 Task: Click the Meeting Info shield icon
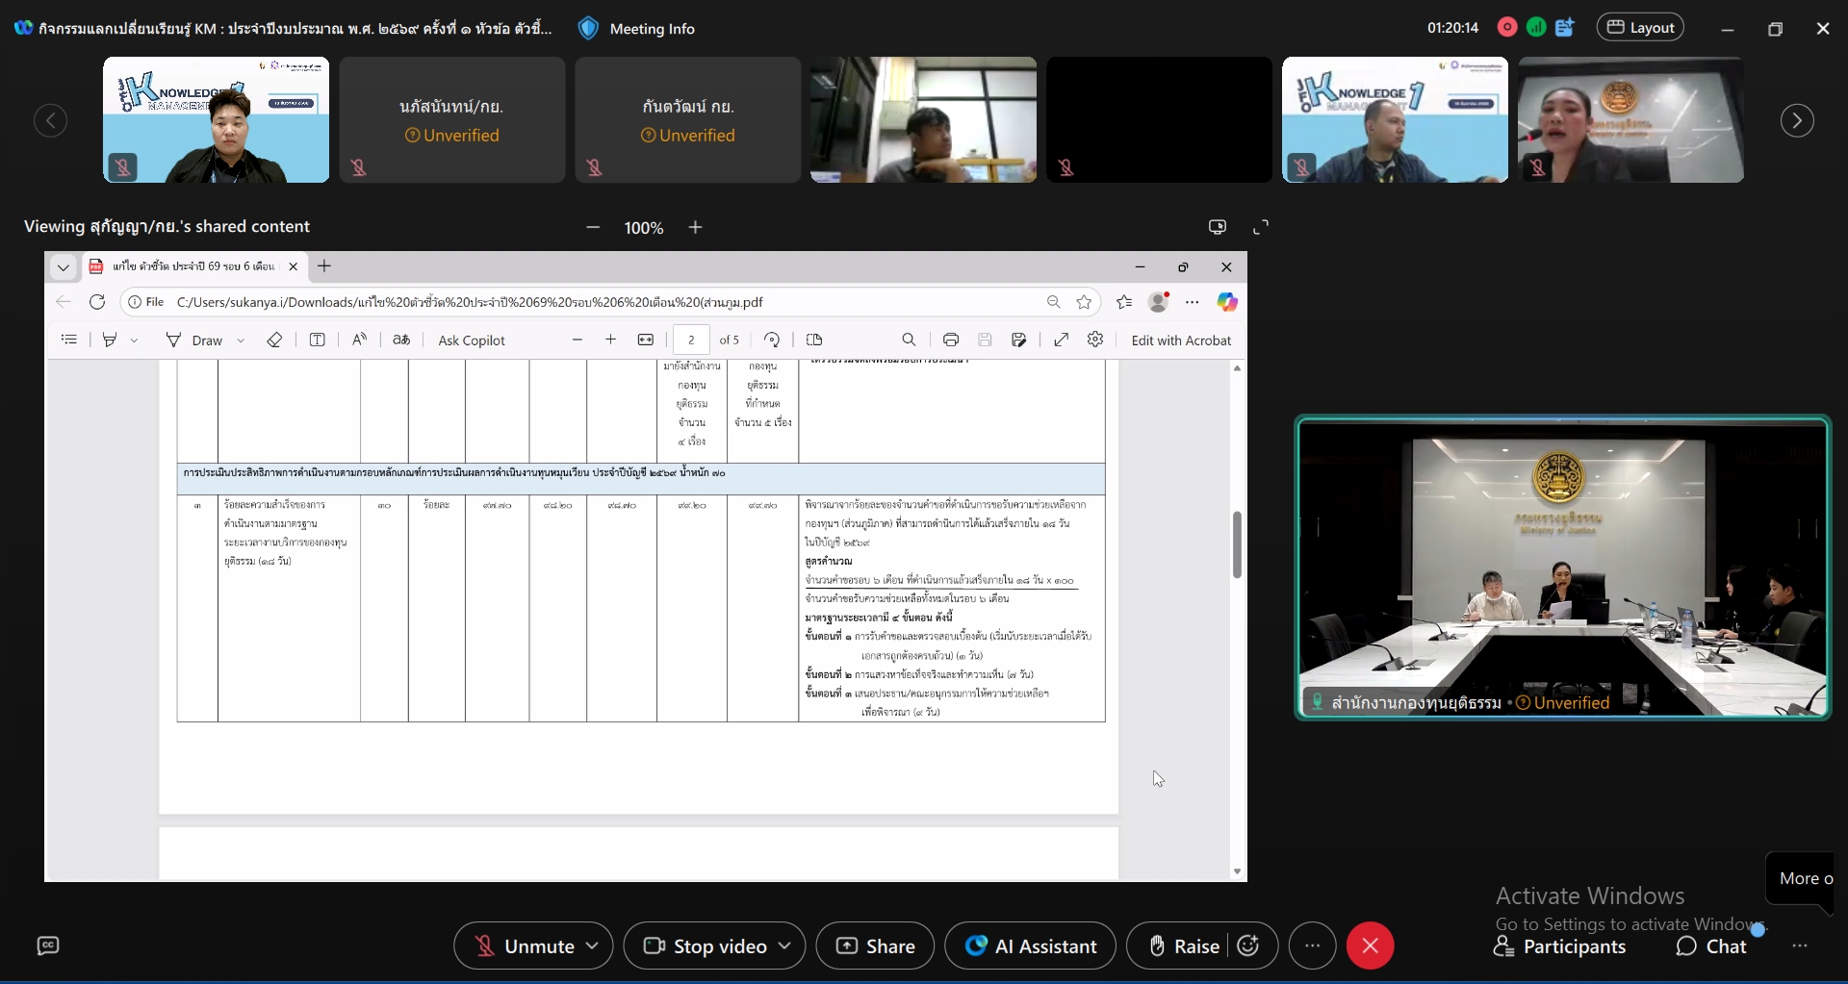pos(588,28)
